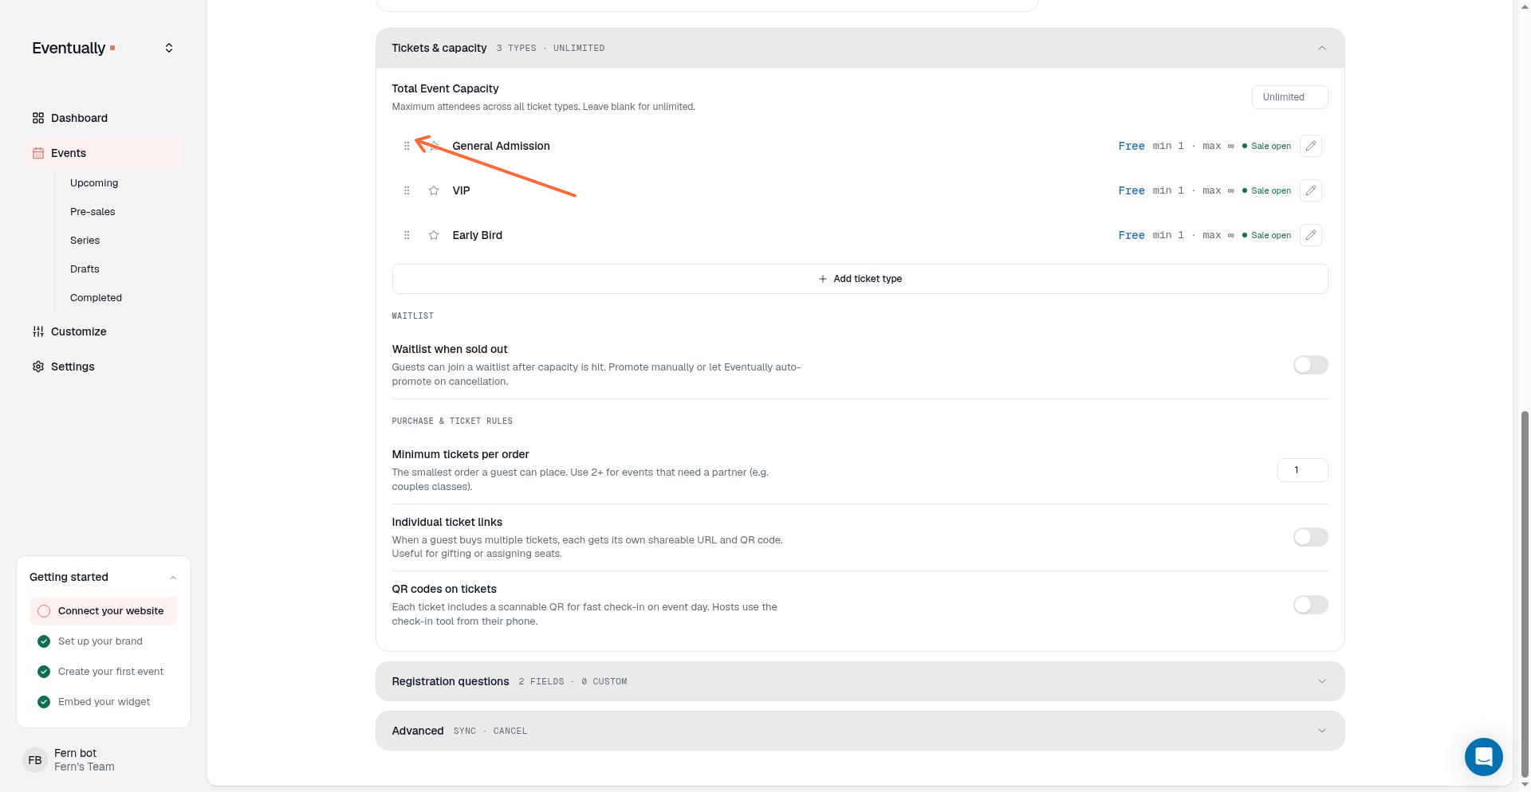Screen dimensions: 1531x792
Task: Collapse the Getting started panel
Action: (173, 578)
